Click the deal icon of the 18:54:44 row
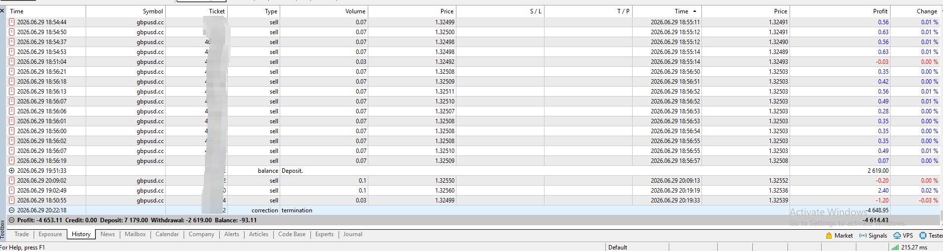Screen dimensions: 943x251 click(x=12, y=22)
